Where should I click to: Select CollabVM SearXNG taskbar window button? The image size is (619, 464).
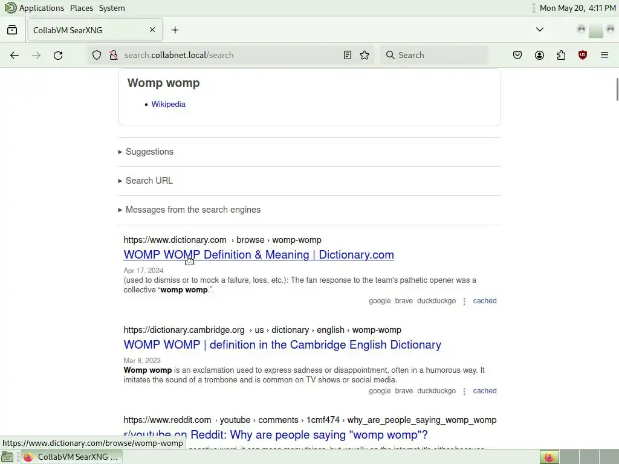[x=71, y=457]
